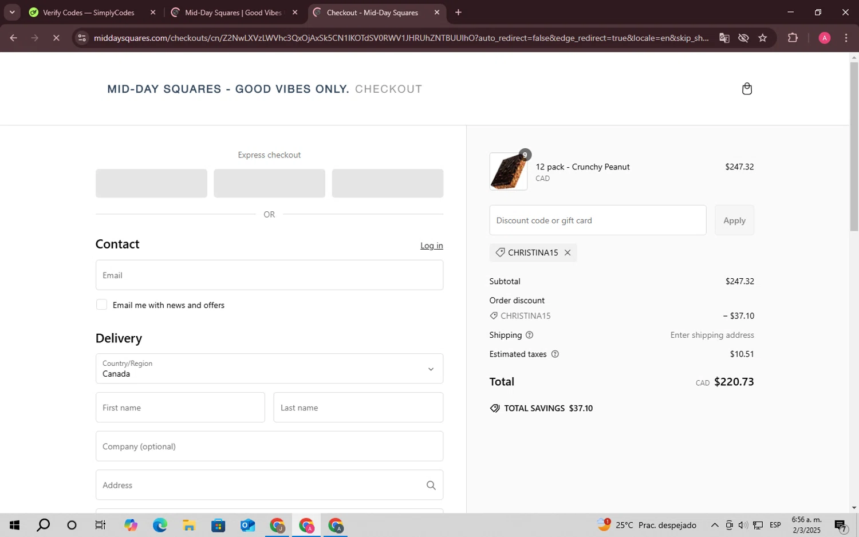This screenshot has height=537, width=859.
Task: Show hidden system tray icons
Action: point(715,526)
